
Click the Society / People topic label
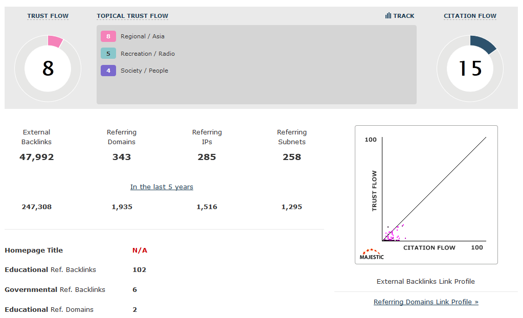[x=144, y=71]
